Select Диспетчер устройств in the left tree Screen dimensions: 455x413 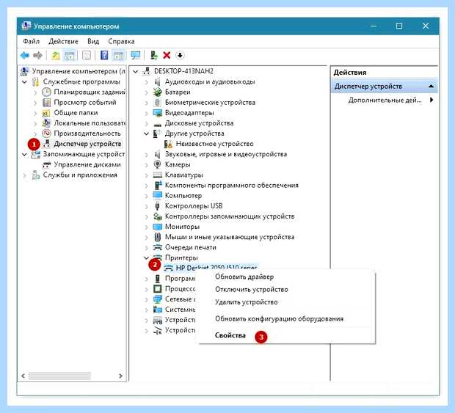pos(87,144)
